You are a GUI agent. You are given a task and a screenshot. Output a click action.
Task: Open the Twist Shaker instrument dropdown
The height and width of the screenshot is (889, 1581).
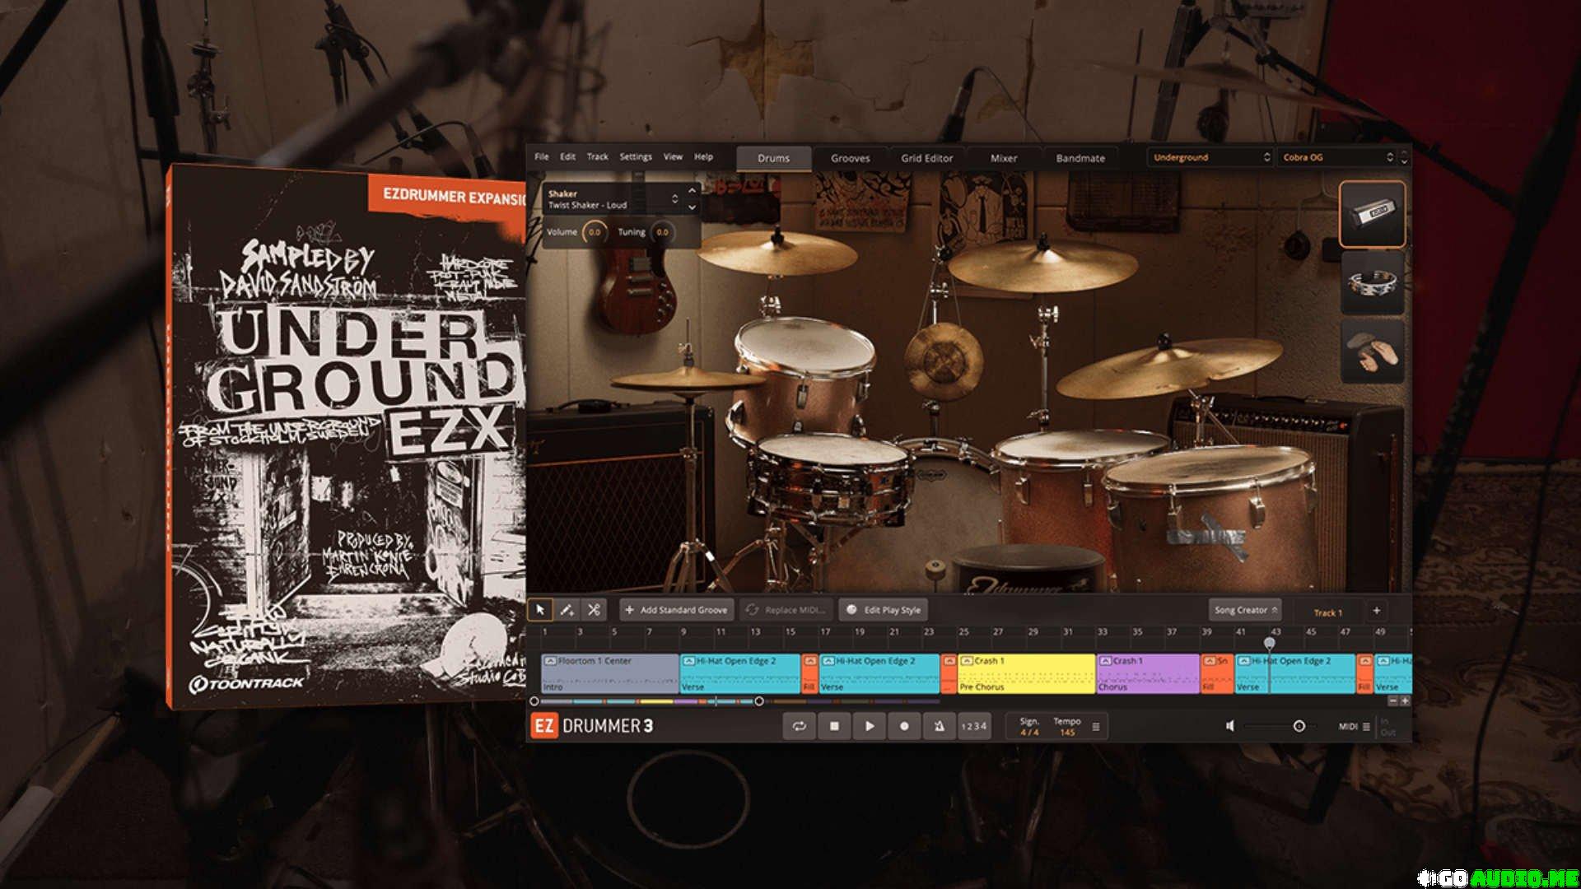click(x=613, y=199)
